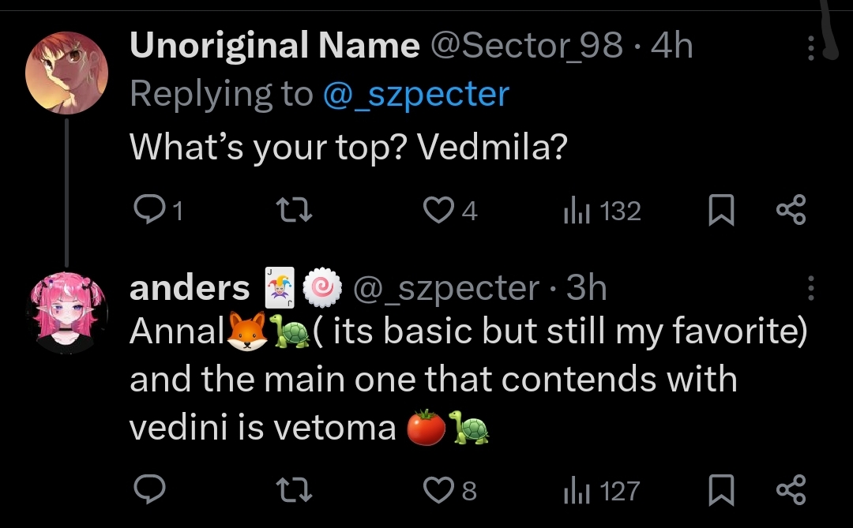The image size is (853, 528).
Task: Open more options for anders tweet
Action: [811, 289]
